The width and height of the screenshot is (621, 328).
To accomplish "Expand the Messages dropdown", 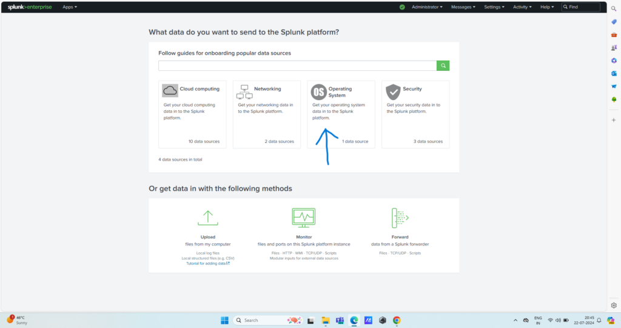I will click(463, 7).
